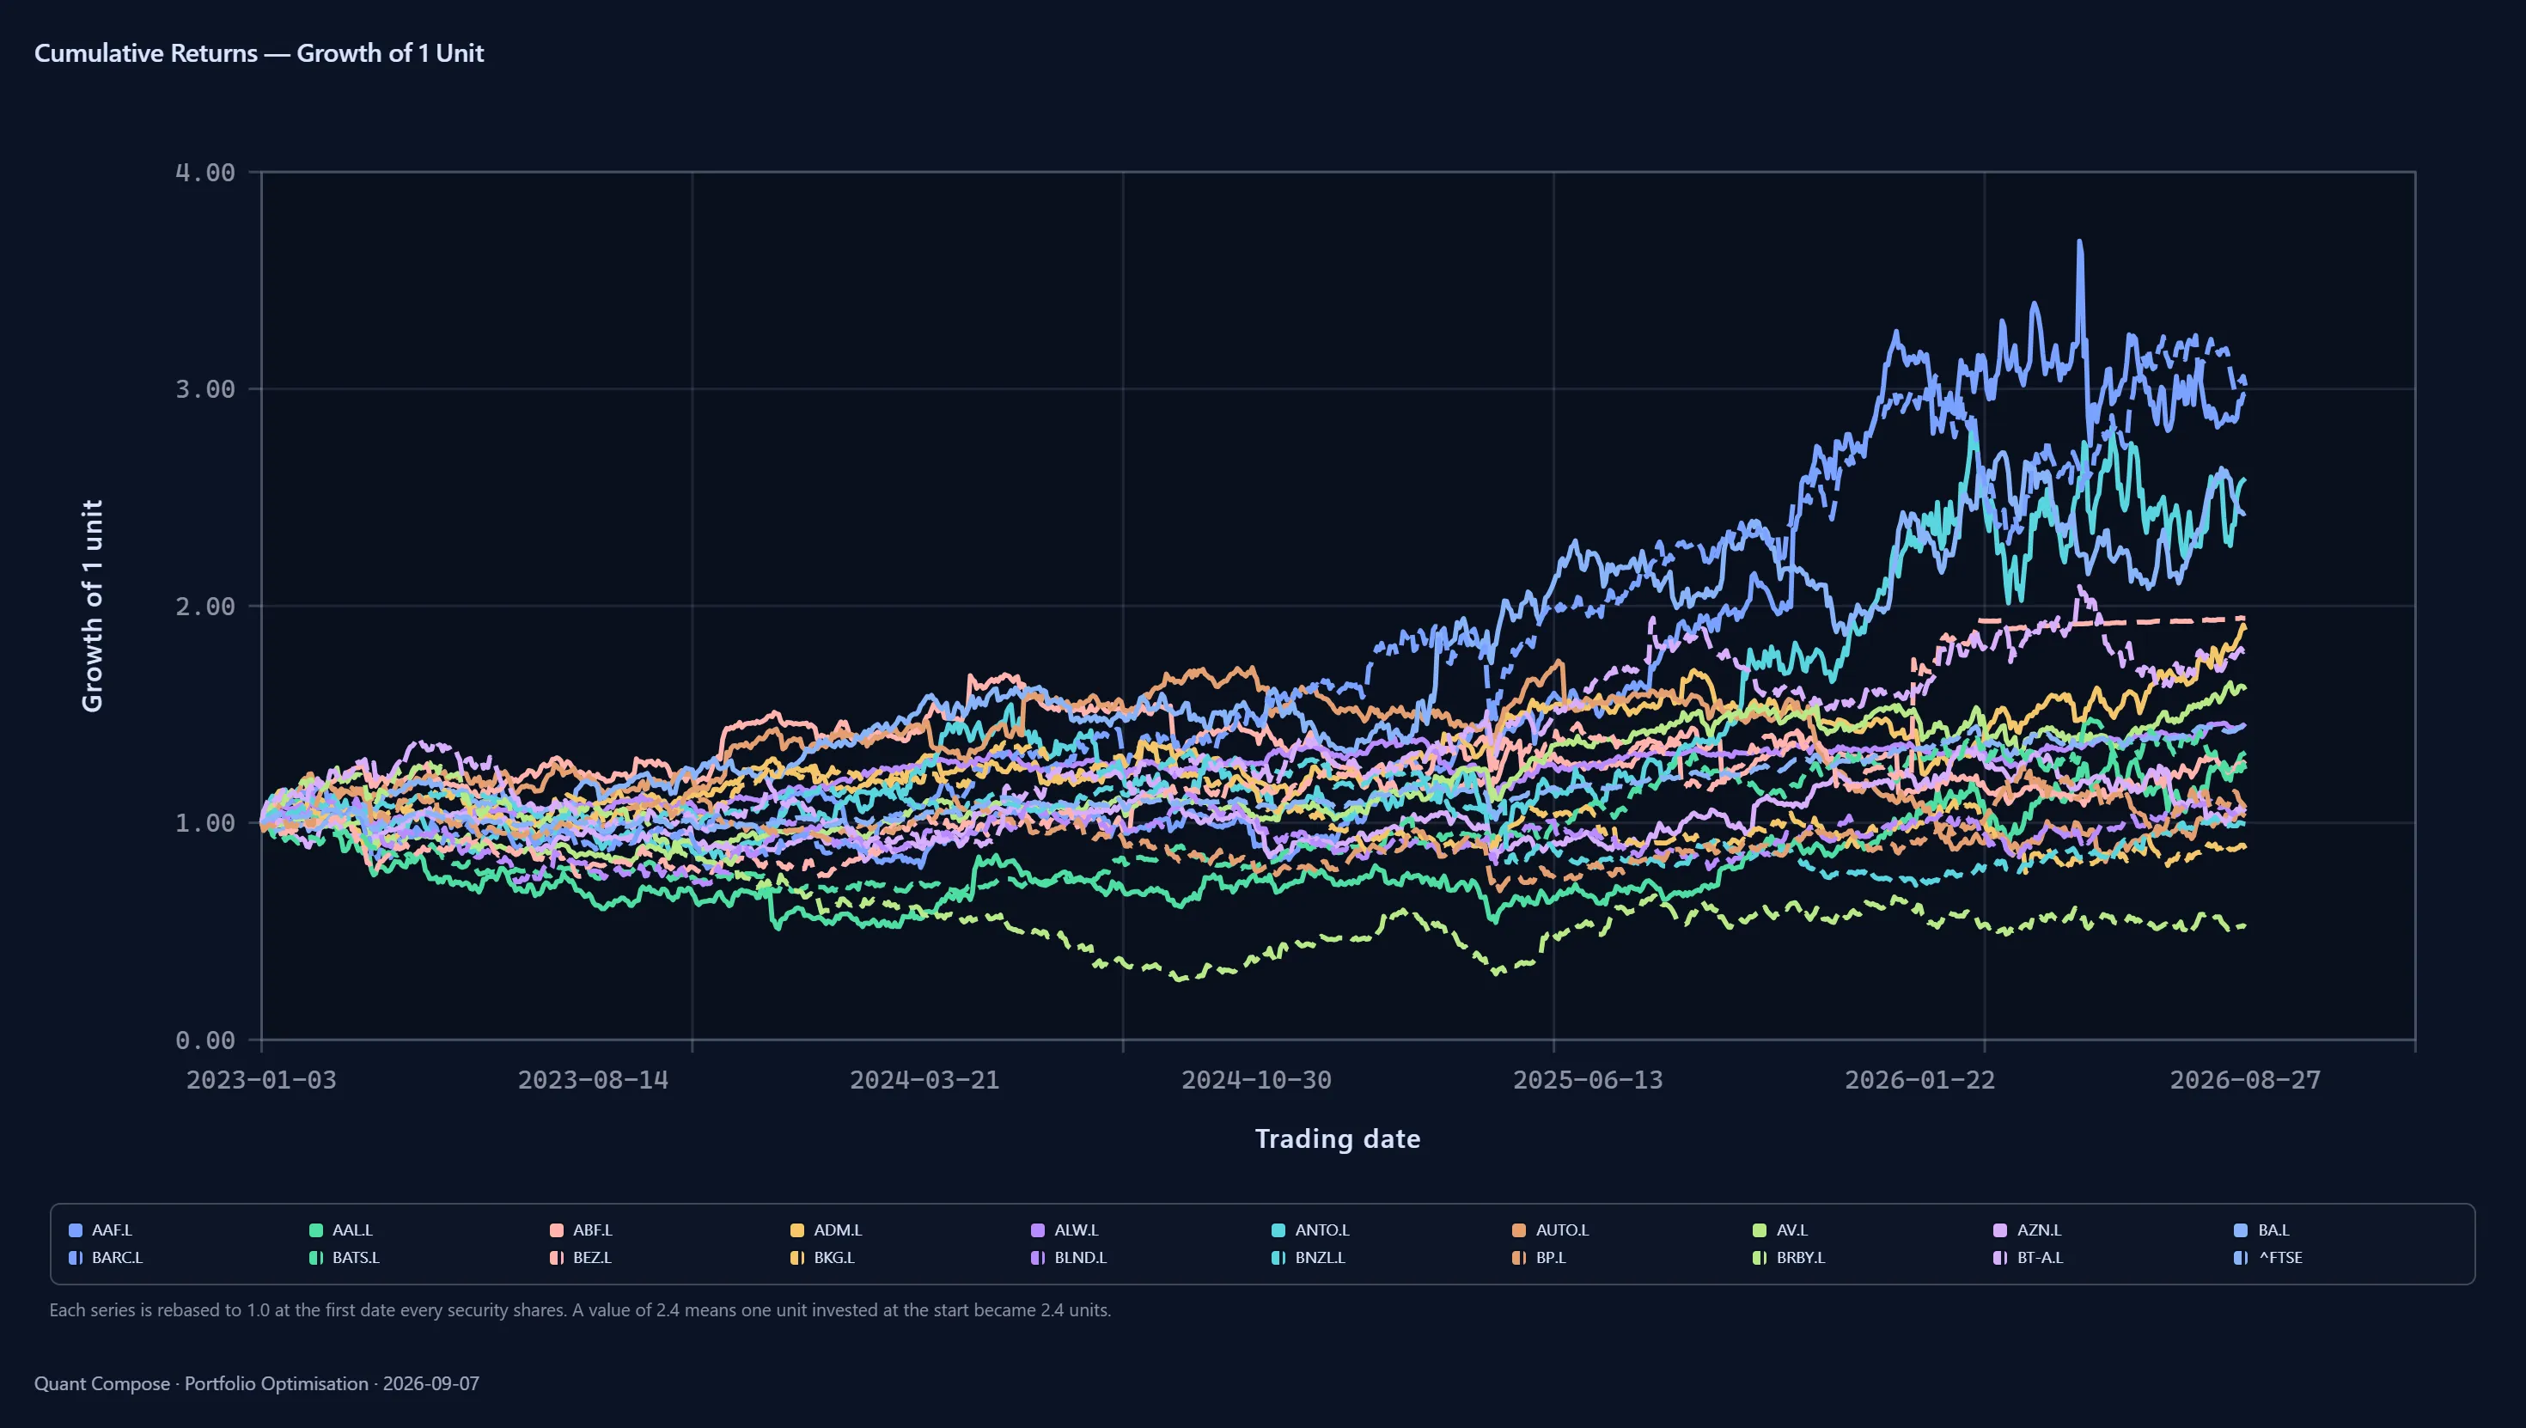Click x-axis date 2023-01-03
2526x1428 pixels.
pyautogui.click(x=261, y=1080)
